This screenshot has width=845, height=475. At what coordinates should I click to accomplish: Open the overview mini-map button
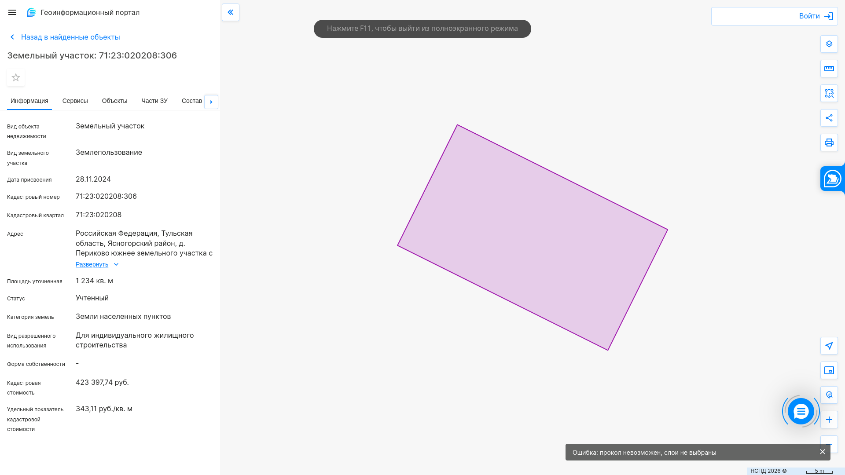click(x=829, y=370)
